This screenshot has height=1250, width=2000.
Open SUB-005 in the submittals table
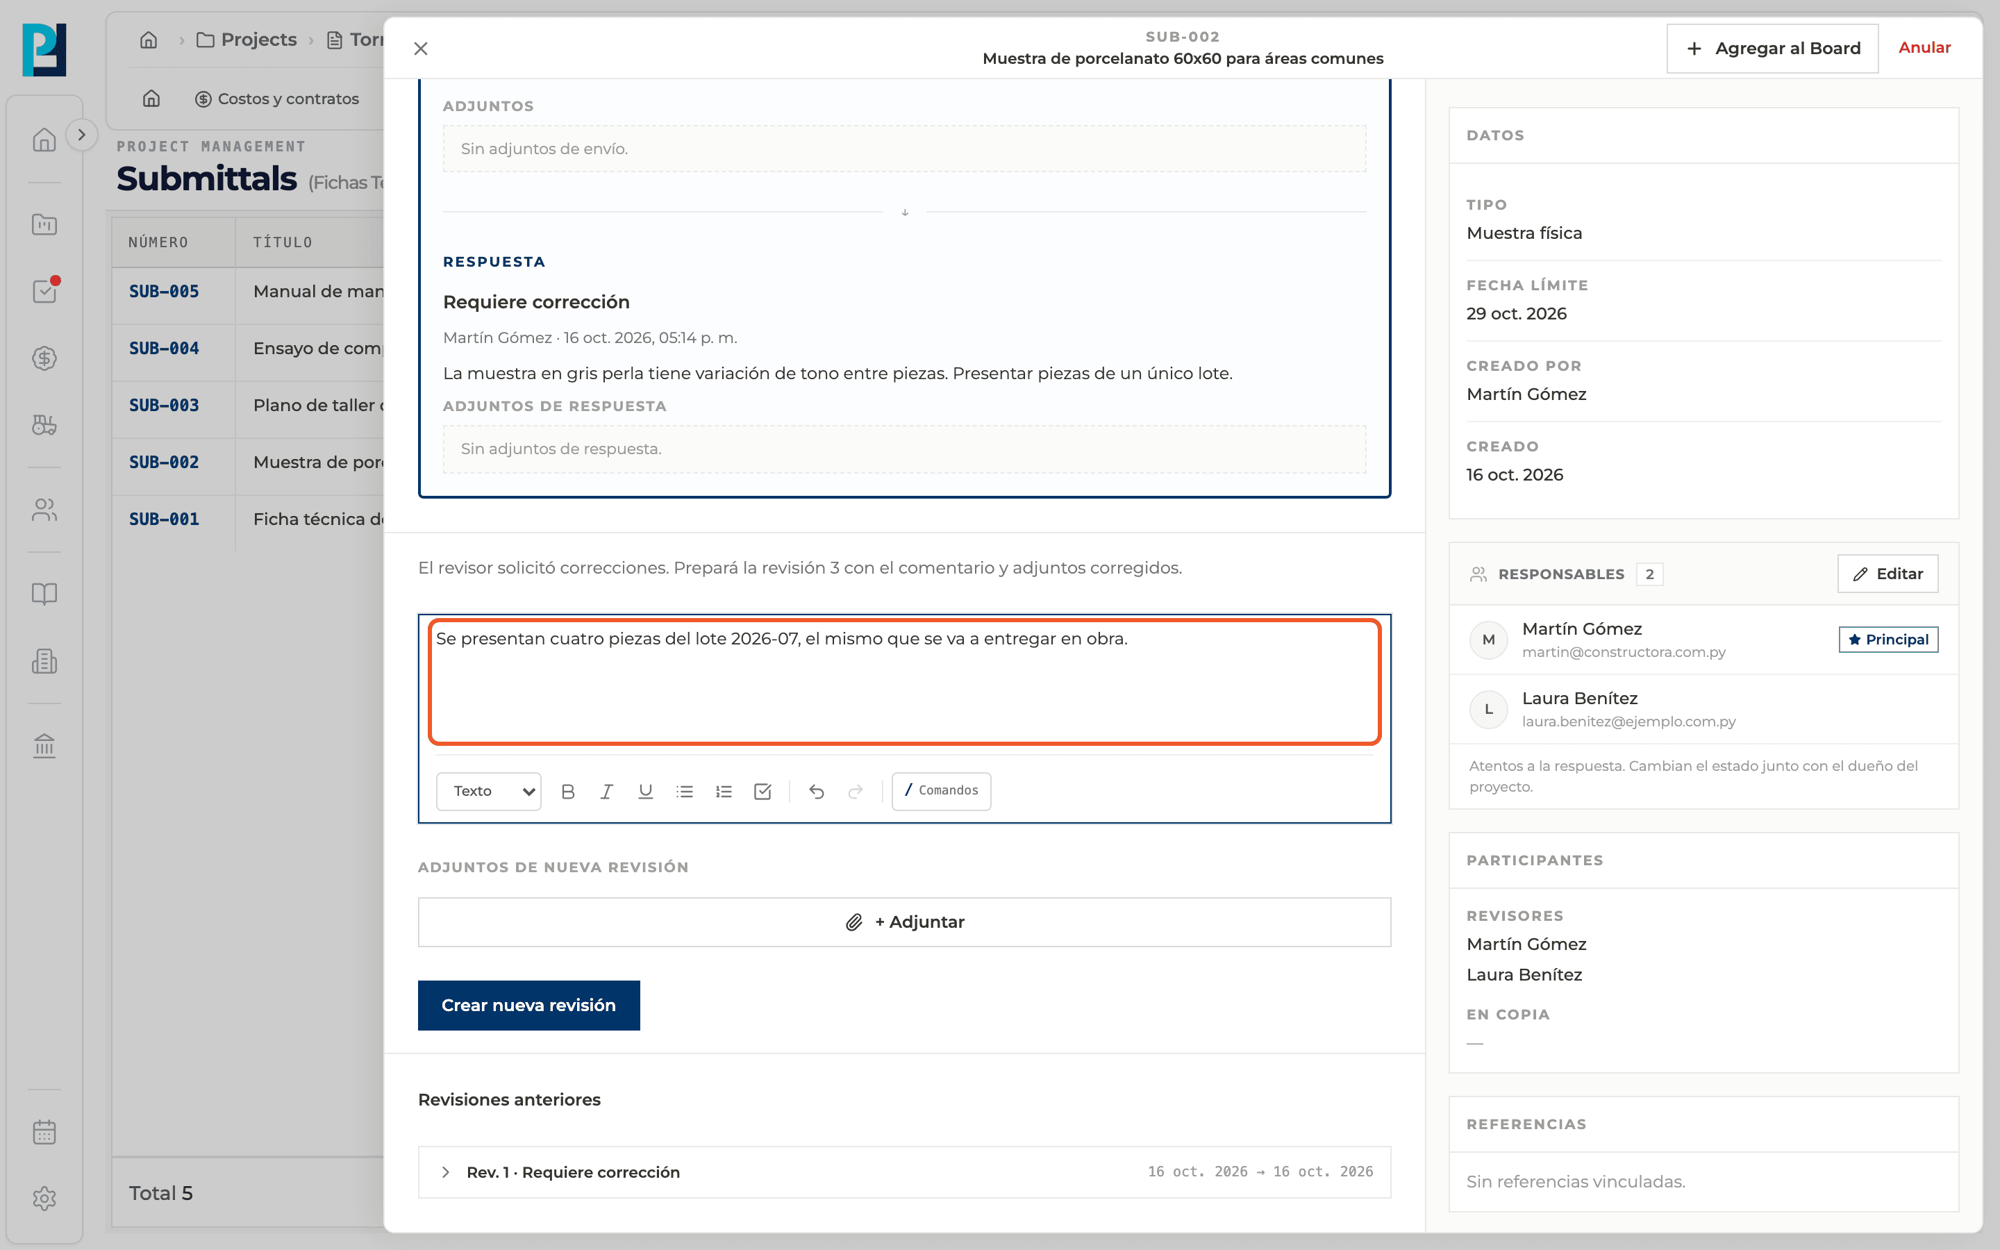(164, 291)
